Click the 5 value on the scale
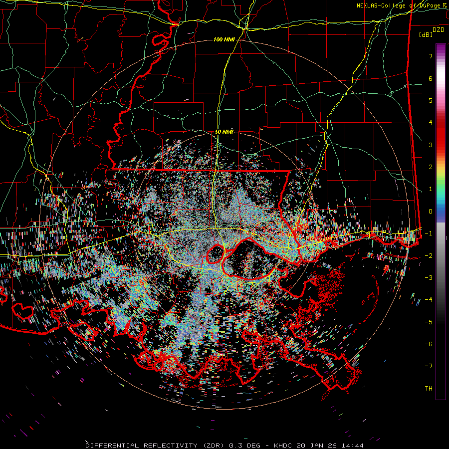 (x=431, y=100)
